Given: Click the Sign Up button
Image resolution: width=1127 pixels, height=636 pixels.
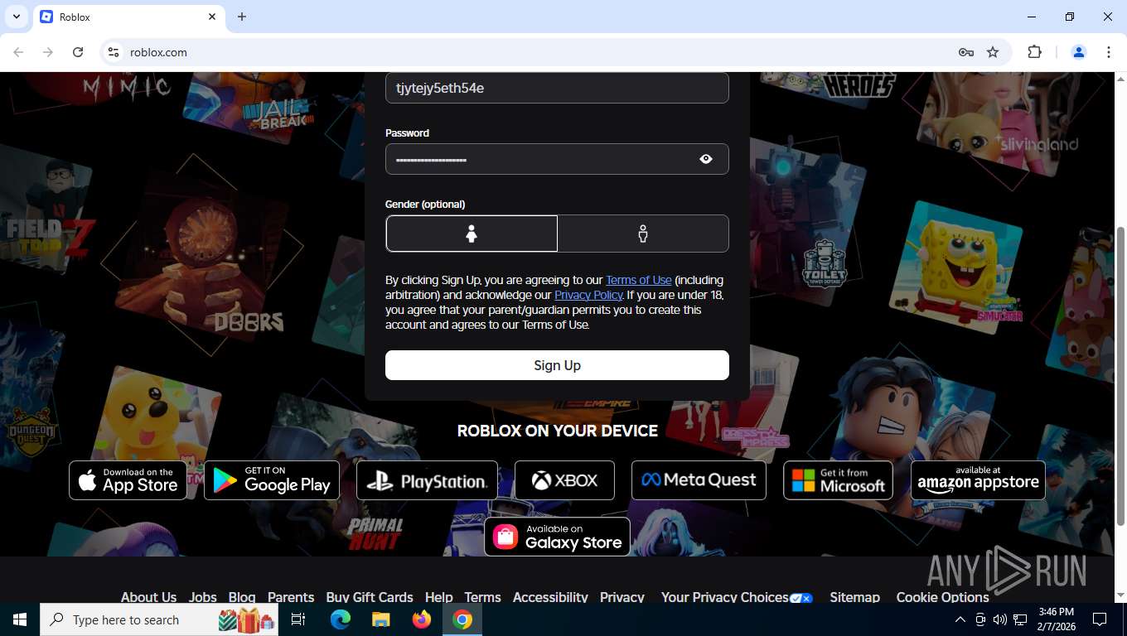Looking at the screenshot, I should [557, 365].
